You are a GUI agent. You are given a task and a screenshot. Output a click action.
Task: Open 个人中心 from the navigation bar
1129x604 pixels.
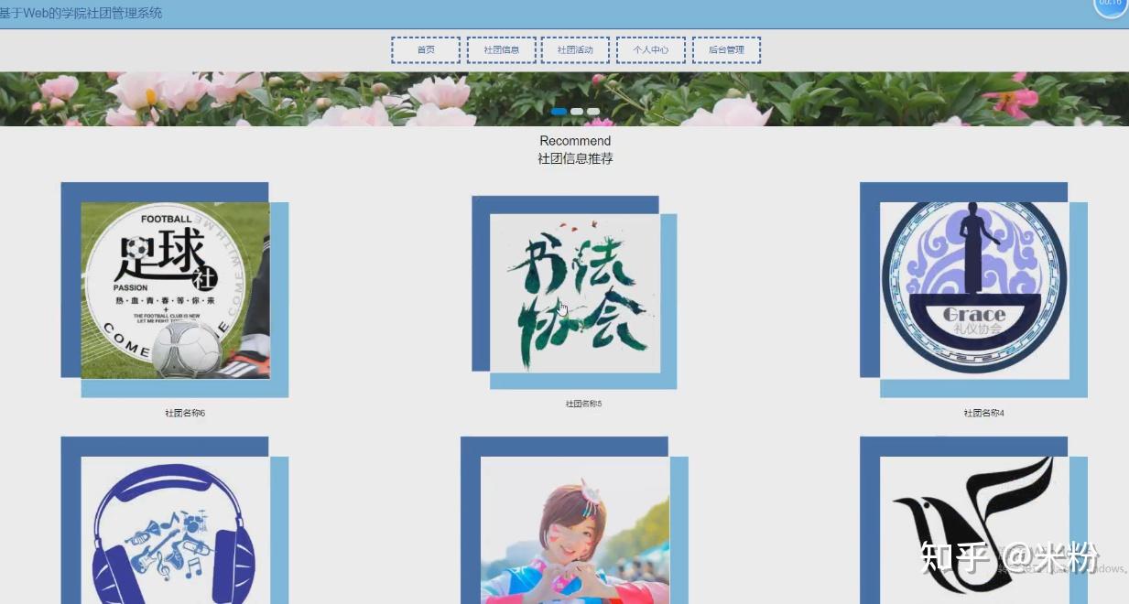coord(651,50)
